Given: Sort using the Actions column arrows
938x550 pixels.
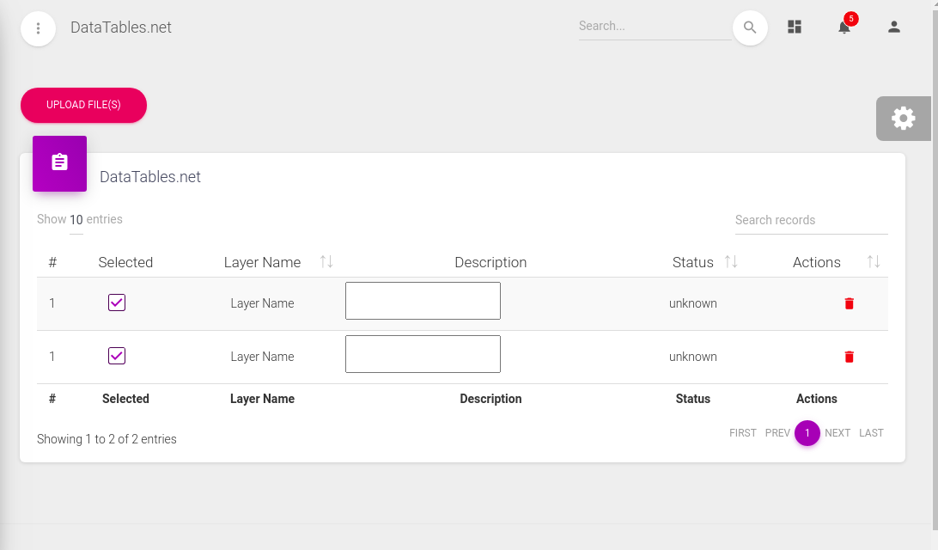Looking at the screenshot, I should 873,262.
